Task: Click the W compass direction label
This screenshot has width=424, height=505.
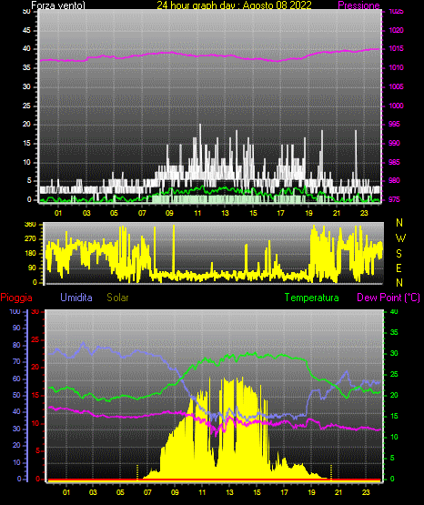Action: [x=400, y=238]
